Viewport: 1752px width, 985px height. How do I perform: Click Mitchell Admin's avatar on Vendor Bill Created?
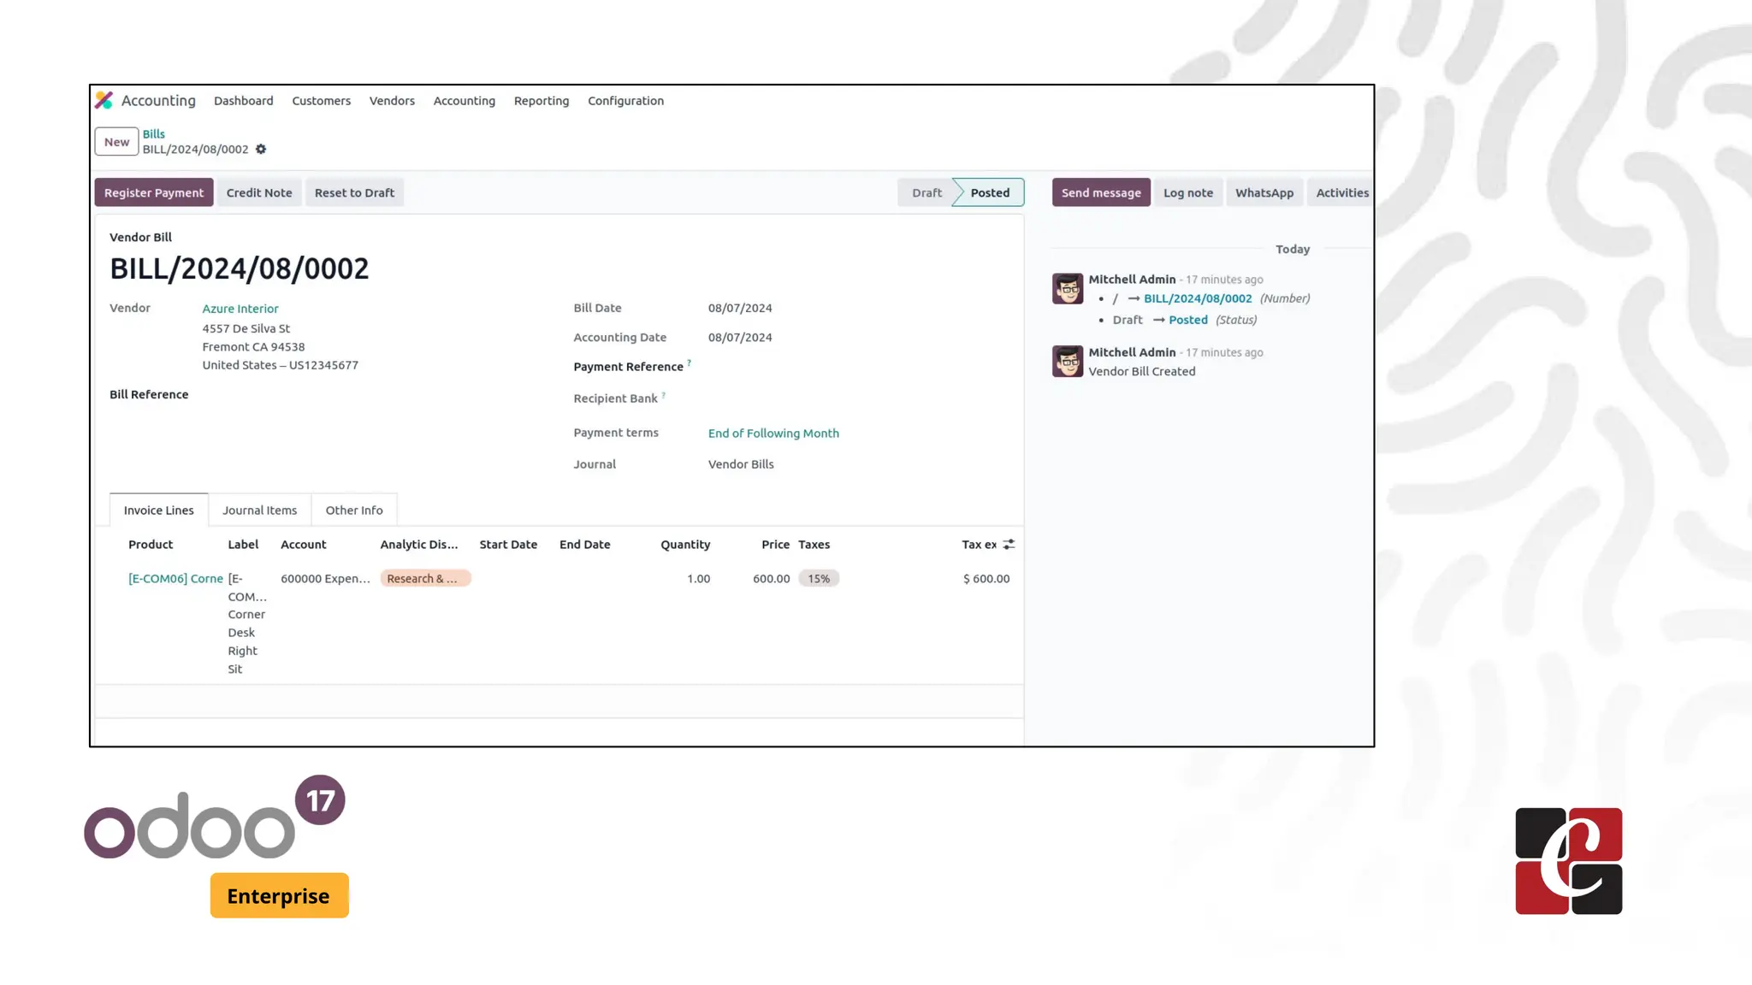(1067, 362)
